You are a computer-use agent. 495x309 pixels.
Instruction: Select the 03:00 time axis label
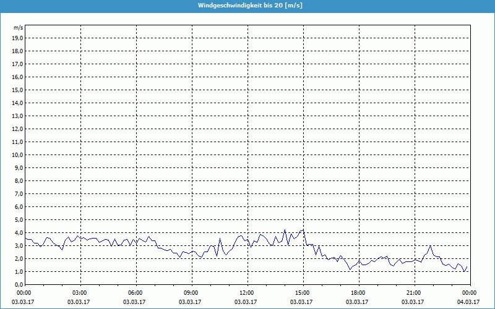[x=80, y=293]
